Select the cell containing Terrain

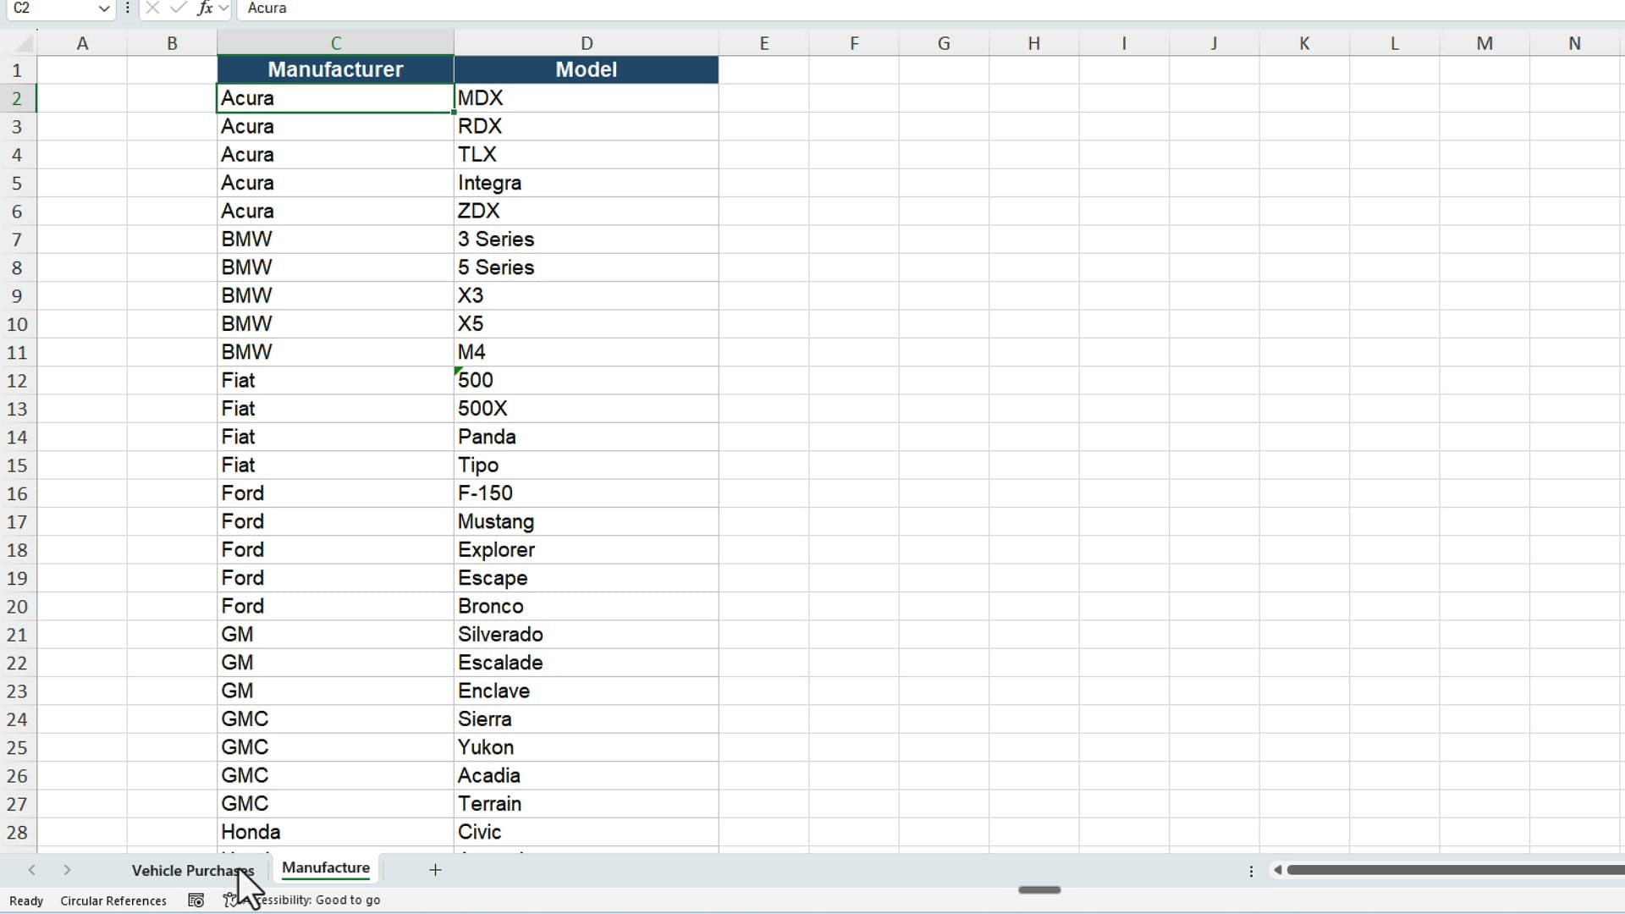tap(587, 804)
